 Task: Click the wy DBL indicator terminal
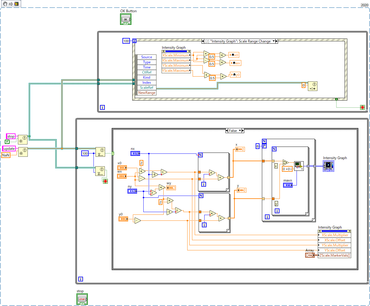pyautogui.click(x=171, y=188)
